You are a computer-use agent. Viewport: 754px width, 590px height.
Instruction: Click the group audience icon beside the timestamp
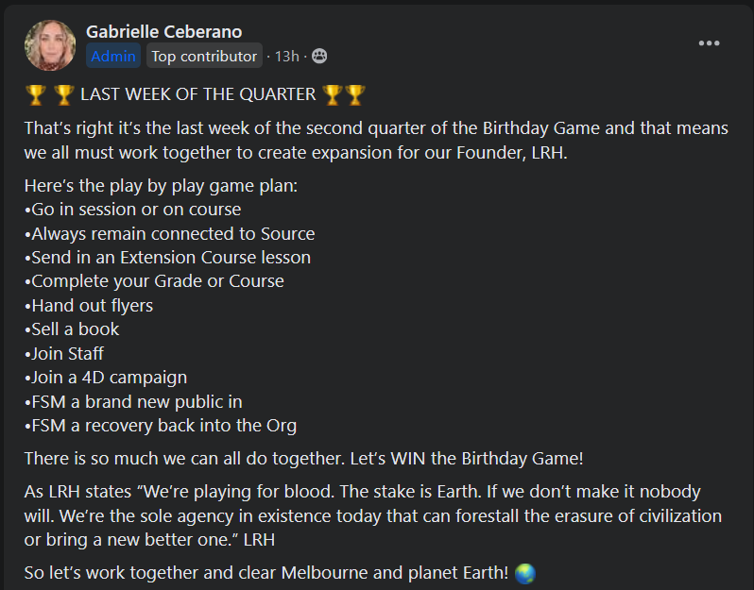click(318, 57)
